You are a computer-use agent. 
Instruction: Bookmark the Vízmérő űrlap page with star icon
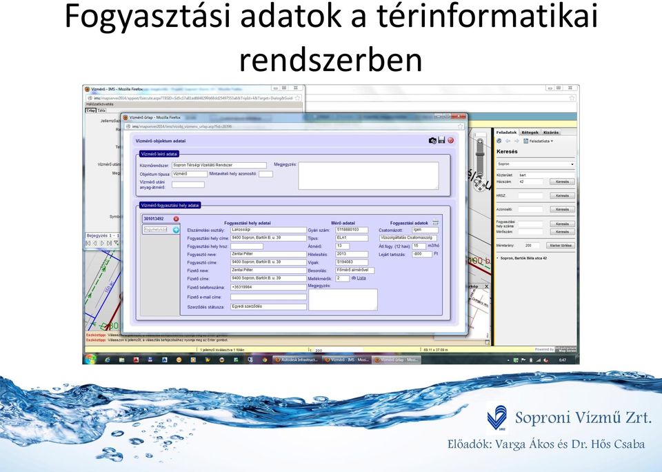(x=460, y=126)
